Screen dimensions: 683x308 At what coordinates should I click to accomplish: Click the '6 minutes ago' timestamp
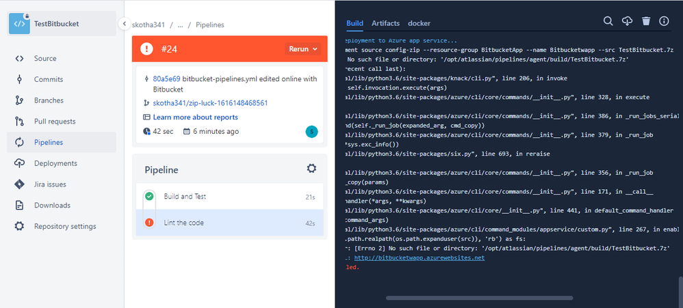[216, 131]
